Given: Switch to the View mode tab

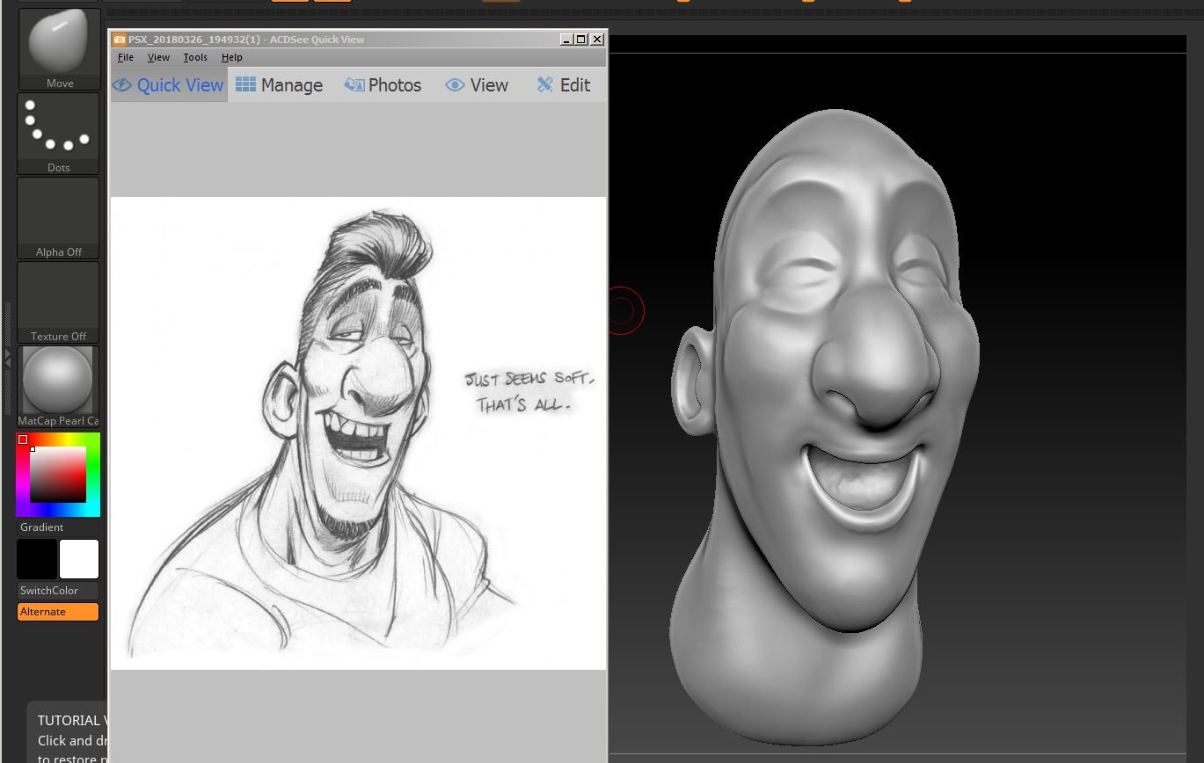Looking at the screenshot, I should point(477,85).
